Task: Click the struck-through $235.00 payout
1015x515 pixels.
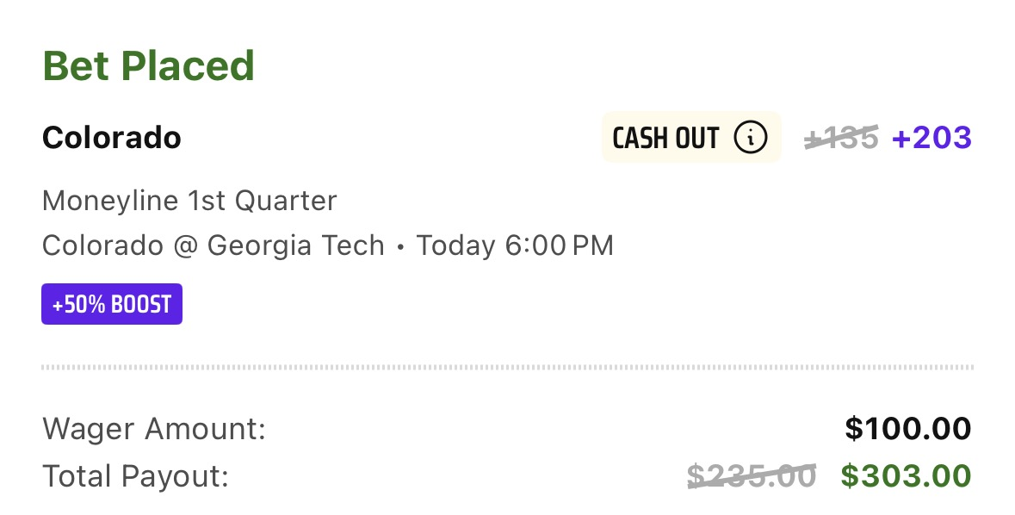Action: coord(752,476)
